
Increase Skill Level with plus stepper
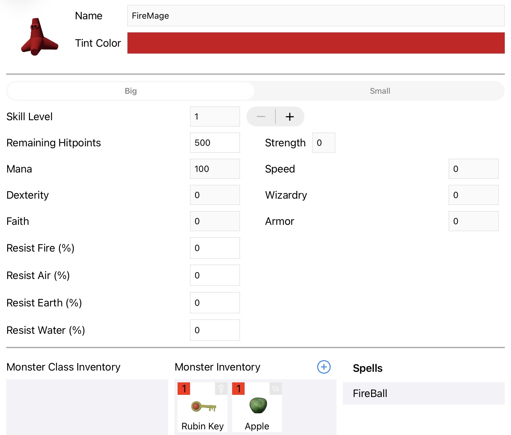(x=290, y=117)
